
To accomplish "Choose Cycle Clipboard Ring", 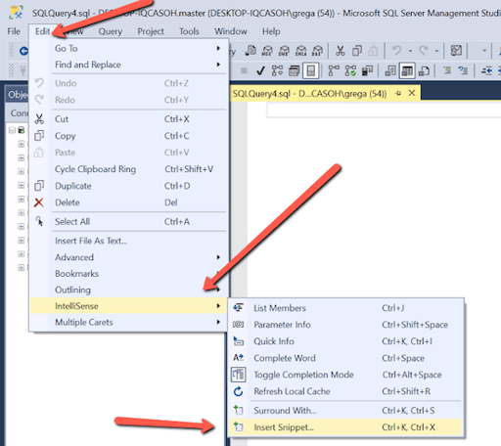I will [x=128, y=169].
